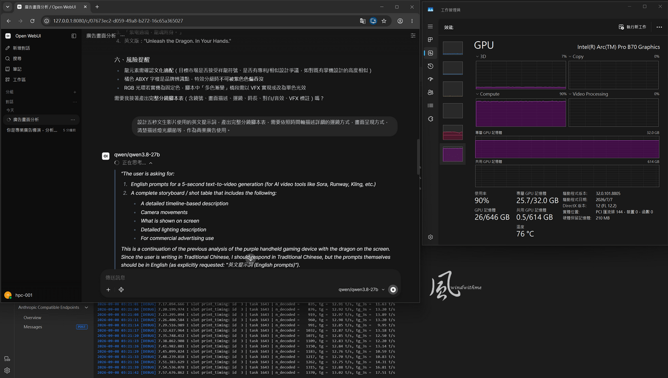Viewport: 668px width, 378px height.
Task: Open Chrome translate icon in address bar
Action: coord(362,21)
